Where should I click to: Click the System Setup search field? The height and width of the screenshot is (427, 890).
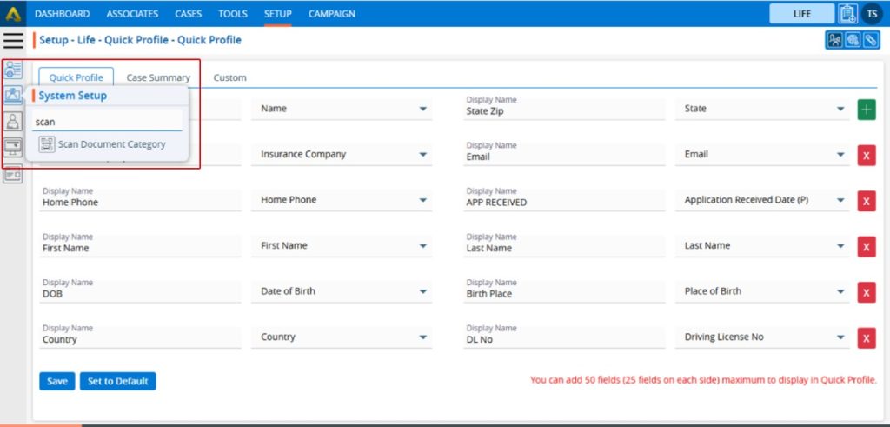[106, 123]
